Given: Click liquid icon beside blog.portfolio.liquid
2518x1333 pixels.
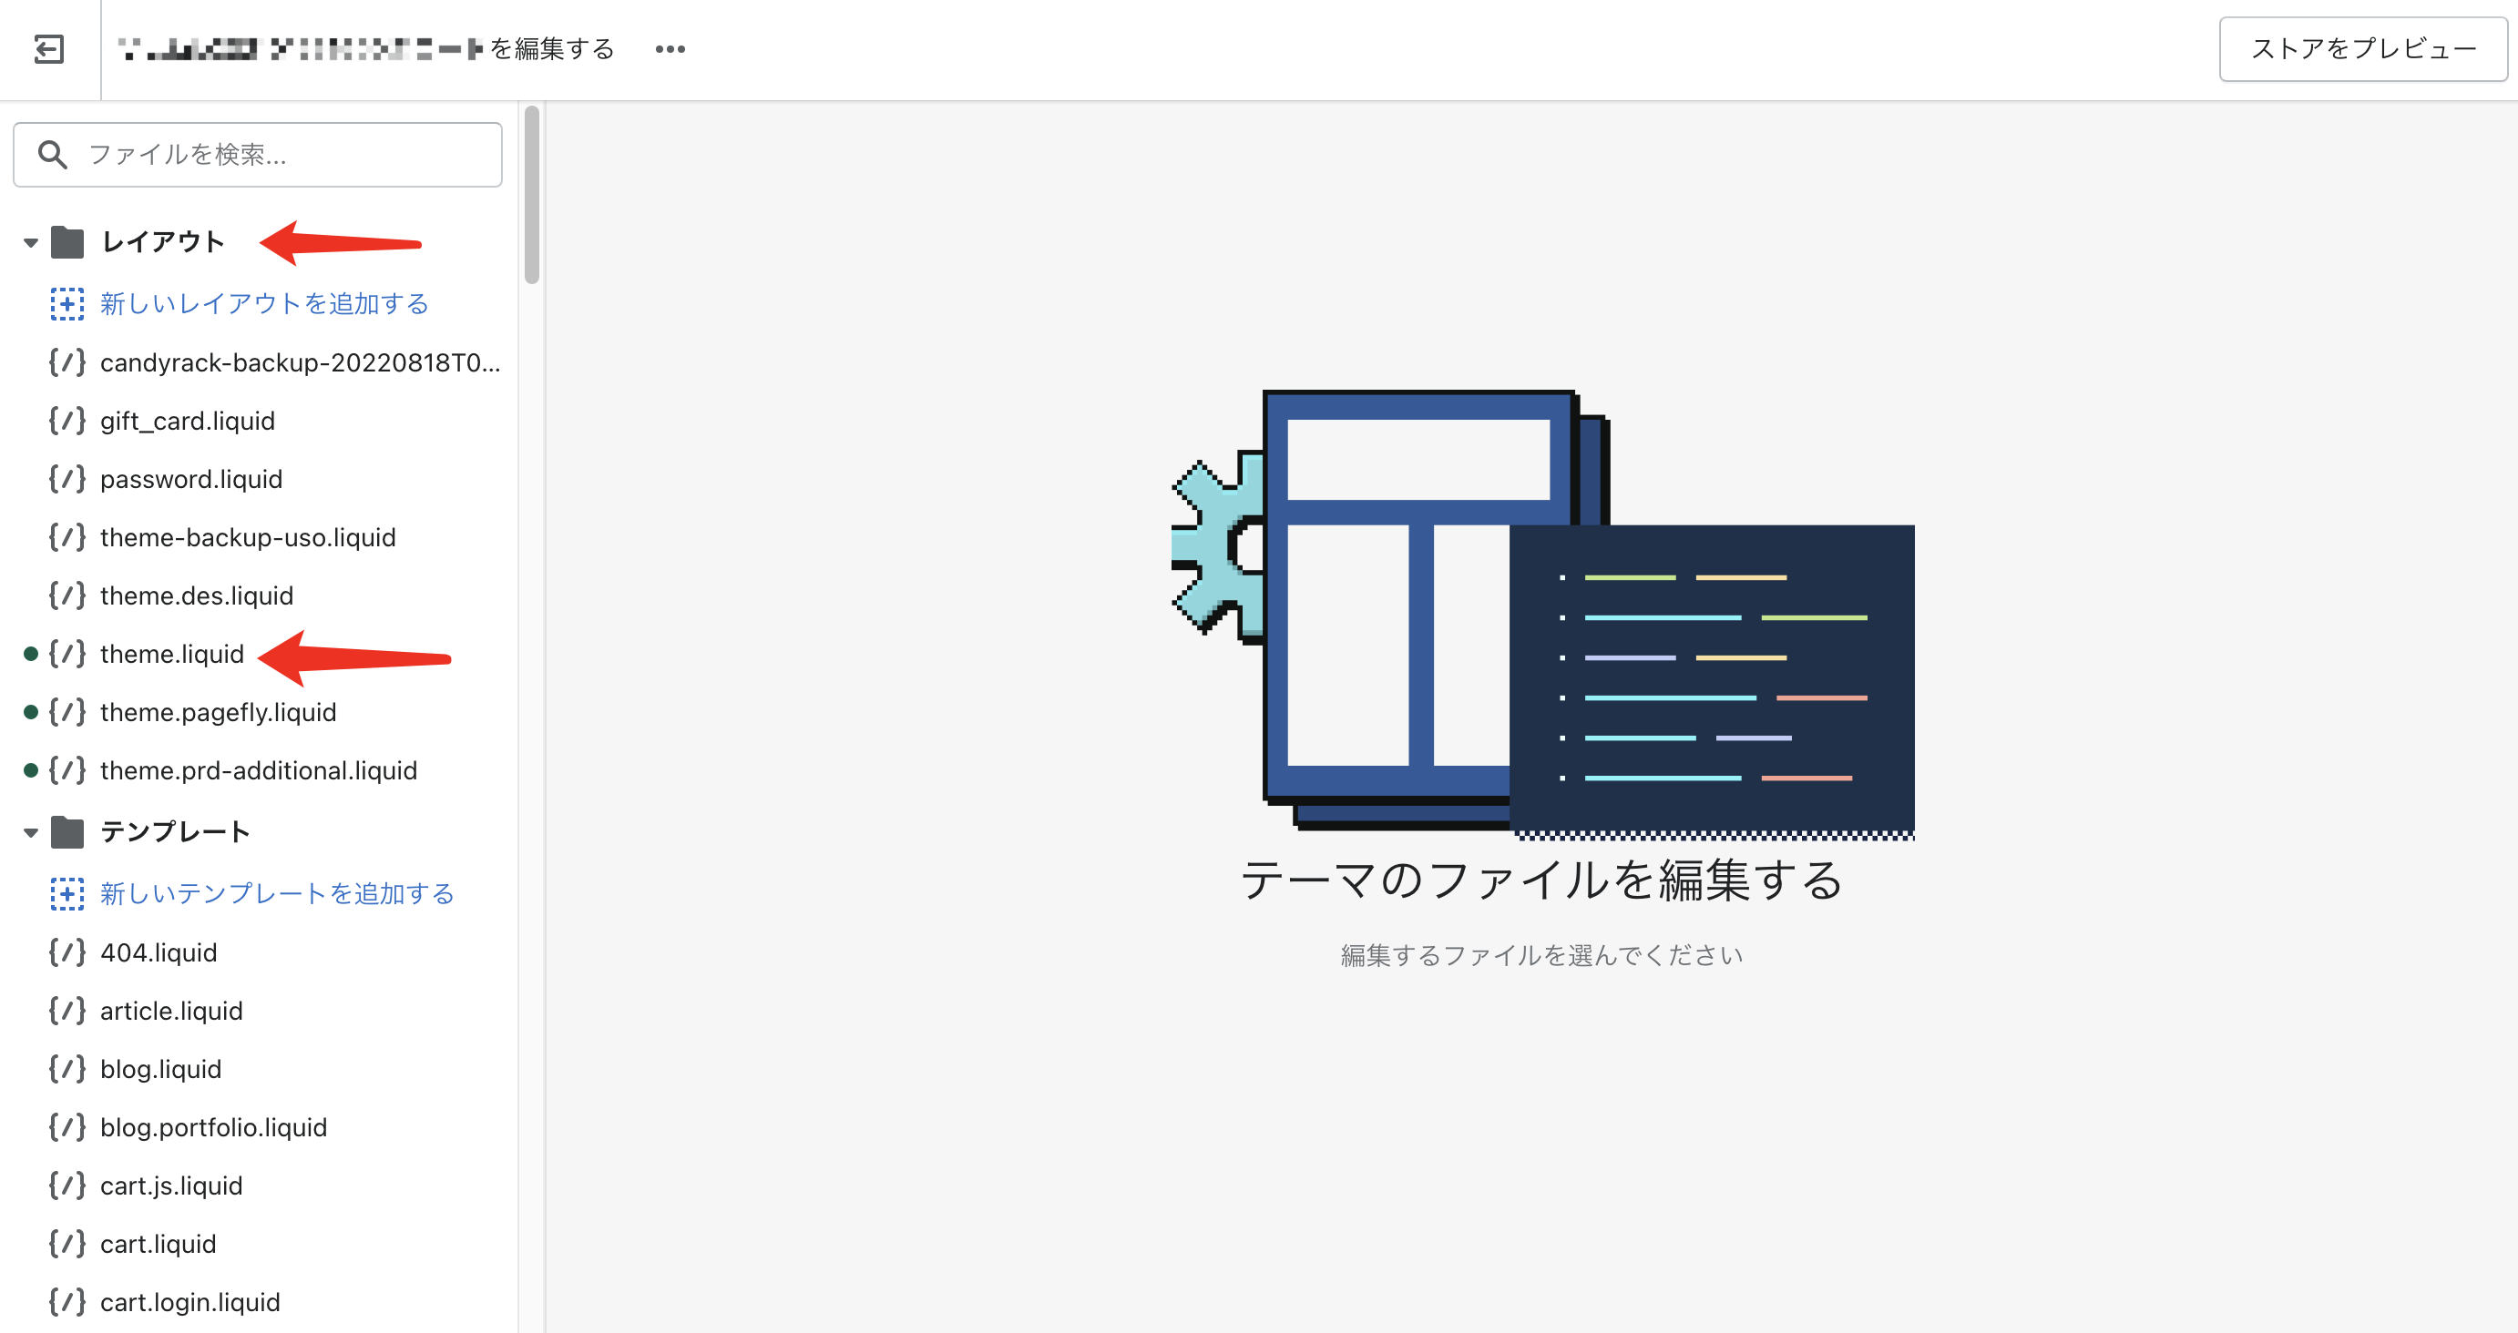Looking at the screenshot, I should (67, 1128).
